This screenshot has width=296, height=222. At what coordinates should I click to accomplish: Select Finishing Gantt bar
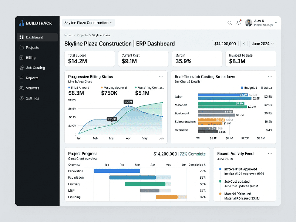[166, 197]
